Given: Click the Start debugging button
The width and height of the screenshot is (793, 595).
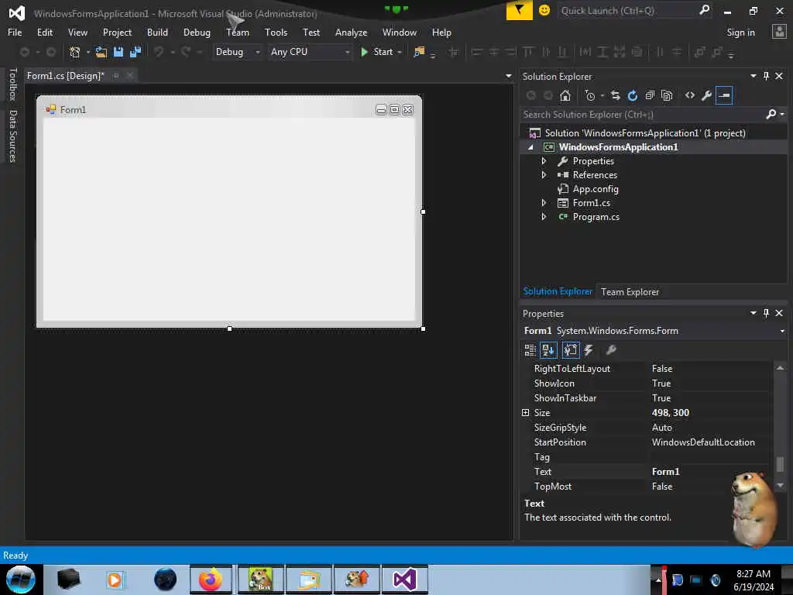Looking at the screenshot, I should click(x=377, y=52).
